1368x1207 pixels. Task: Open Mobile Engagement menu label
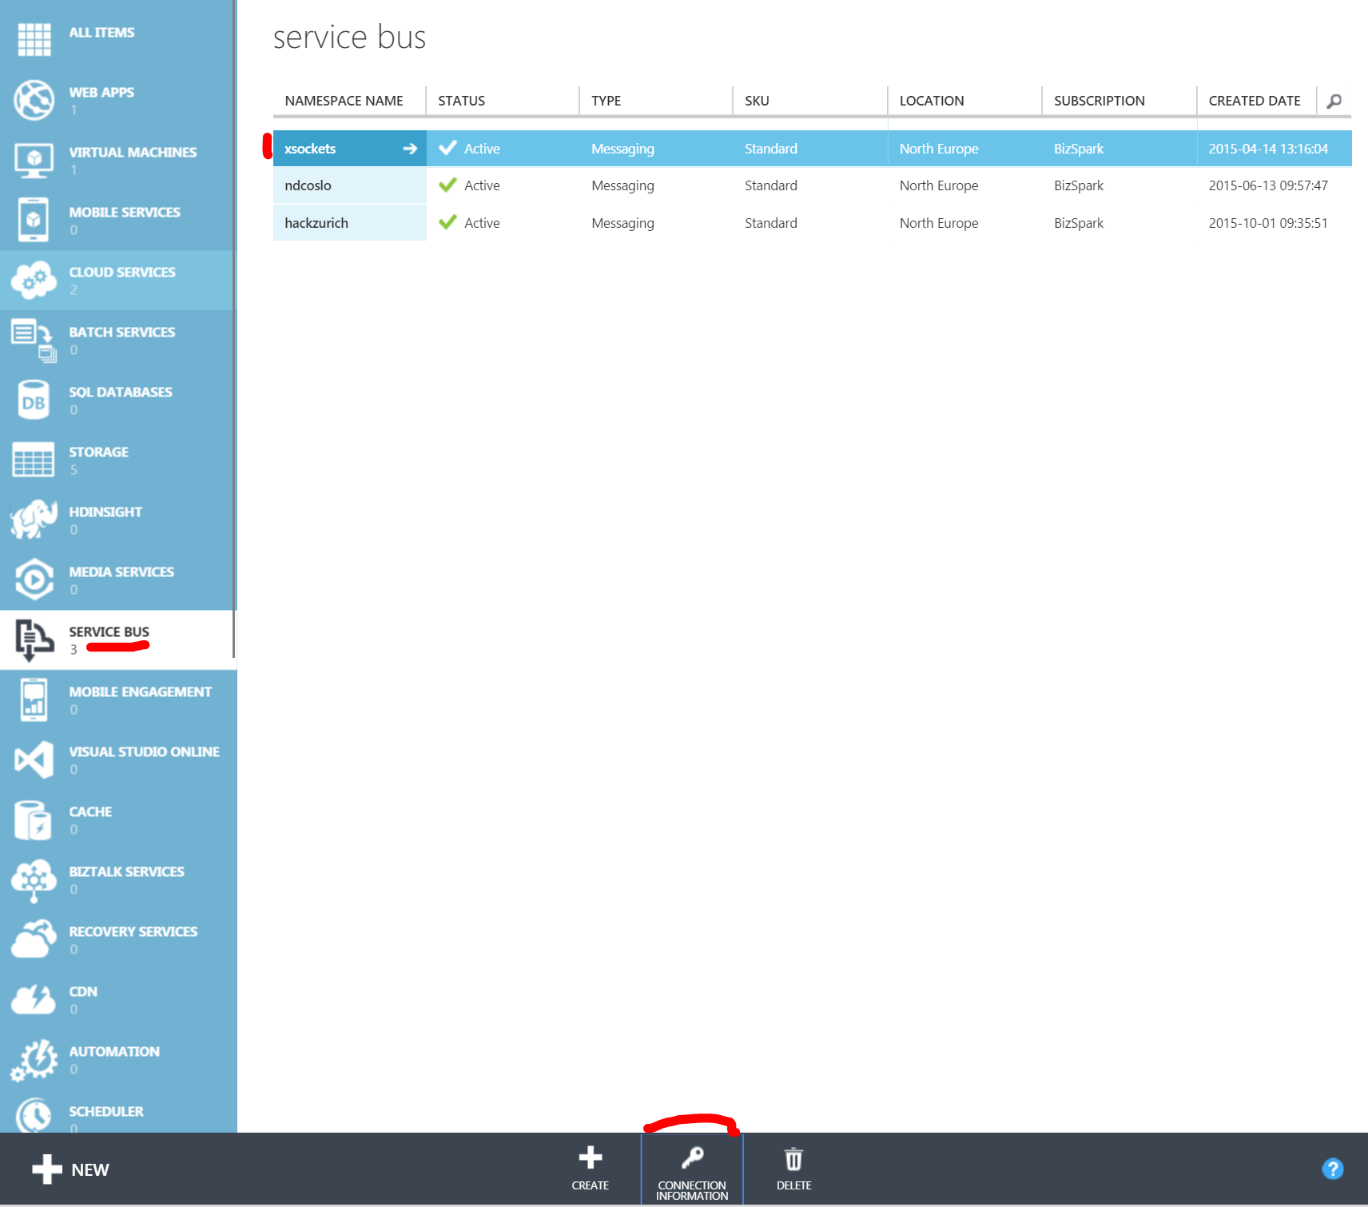tap(140, 691)
